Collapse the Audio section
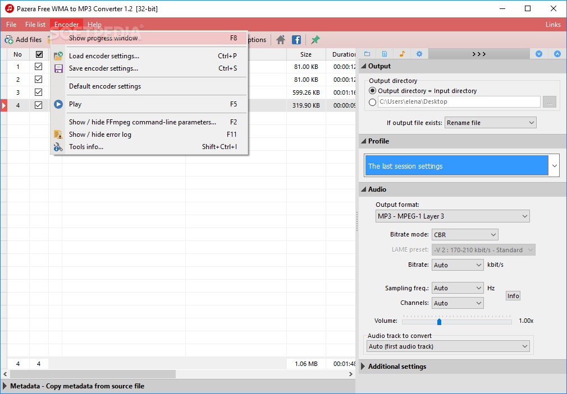Viewport: 567px width, 394px height. pos(364,189)
